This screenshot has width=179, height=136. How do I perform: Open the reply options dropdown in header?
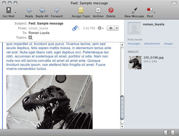(117, 28)
